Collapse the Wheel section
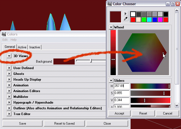The width and height of the screenshot is (181, 129). click(111, 27)
